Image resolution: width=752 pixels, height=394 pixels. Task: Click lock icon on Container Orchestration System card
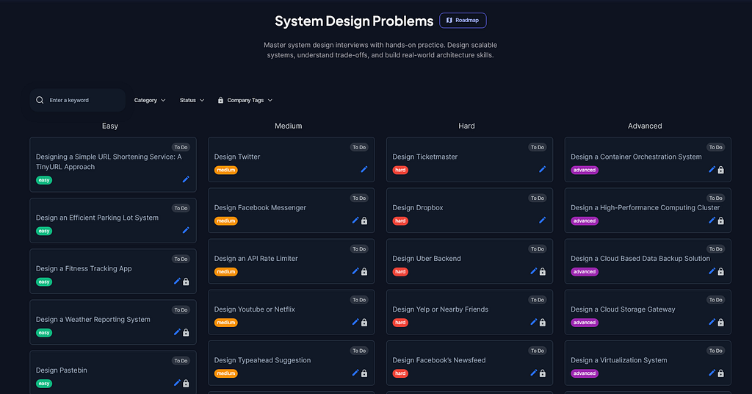coord(721,170)
